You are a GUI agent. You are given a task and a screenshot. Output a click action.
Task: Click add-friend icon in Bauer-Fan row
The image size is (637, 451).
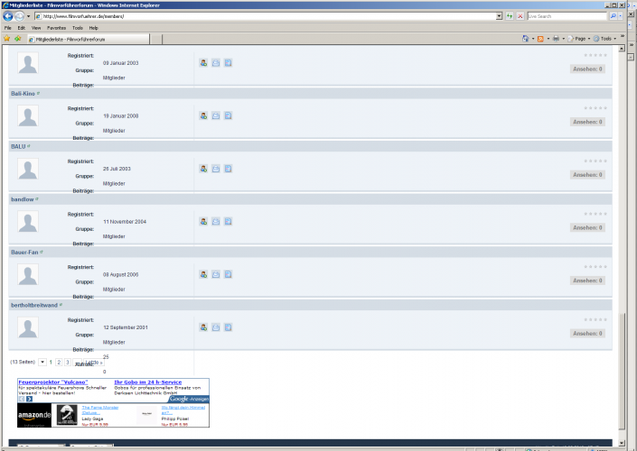coord(204,274)
